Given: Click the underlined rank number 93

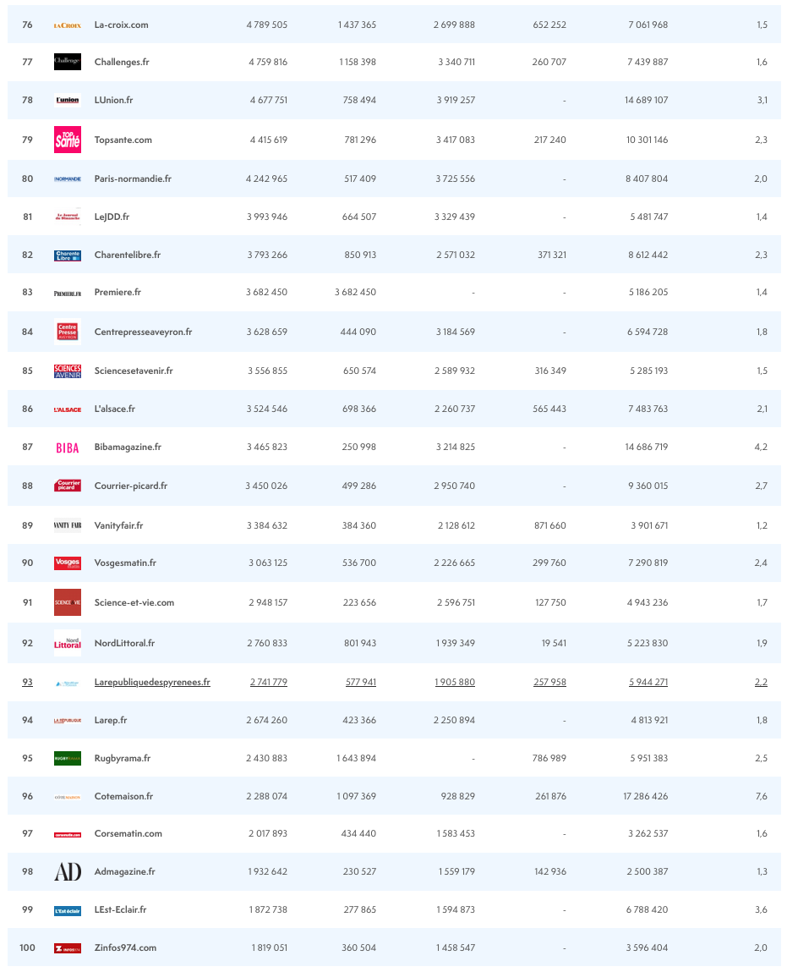Looking at the screenshot, I should coord(28,682).
